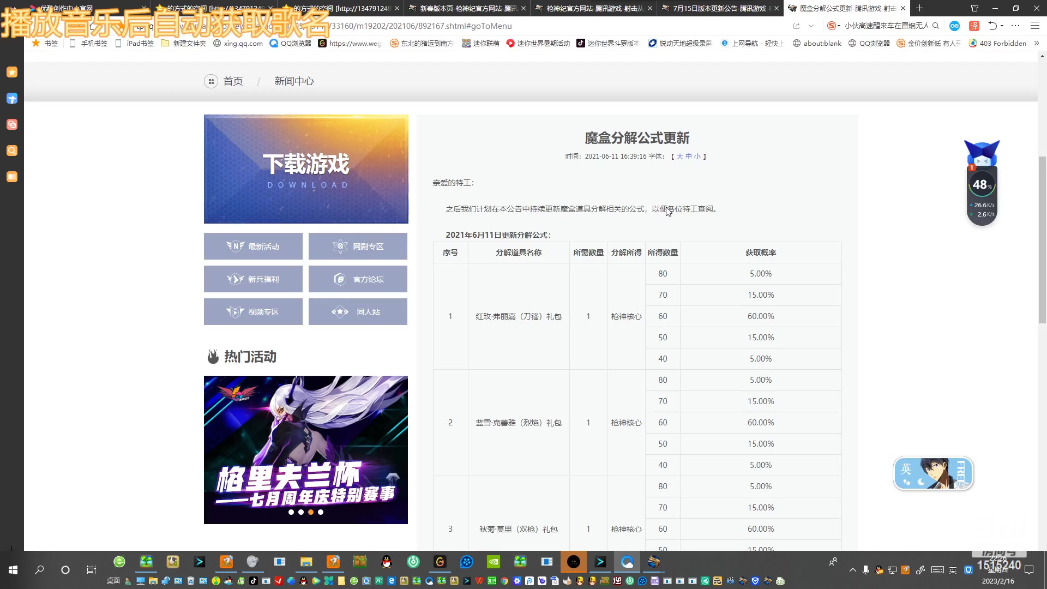
Task: Open the notification center icon
Action: tap(1029, 570)
